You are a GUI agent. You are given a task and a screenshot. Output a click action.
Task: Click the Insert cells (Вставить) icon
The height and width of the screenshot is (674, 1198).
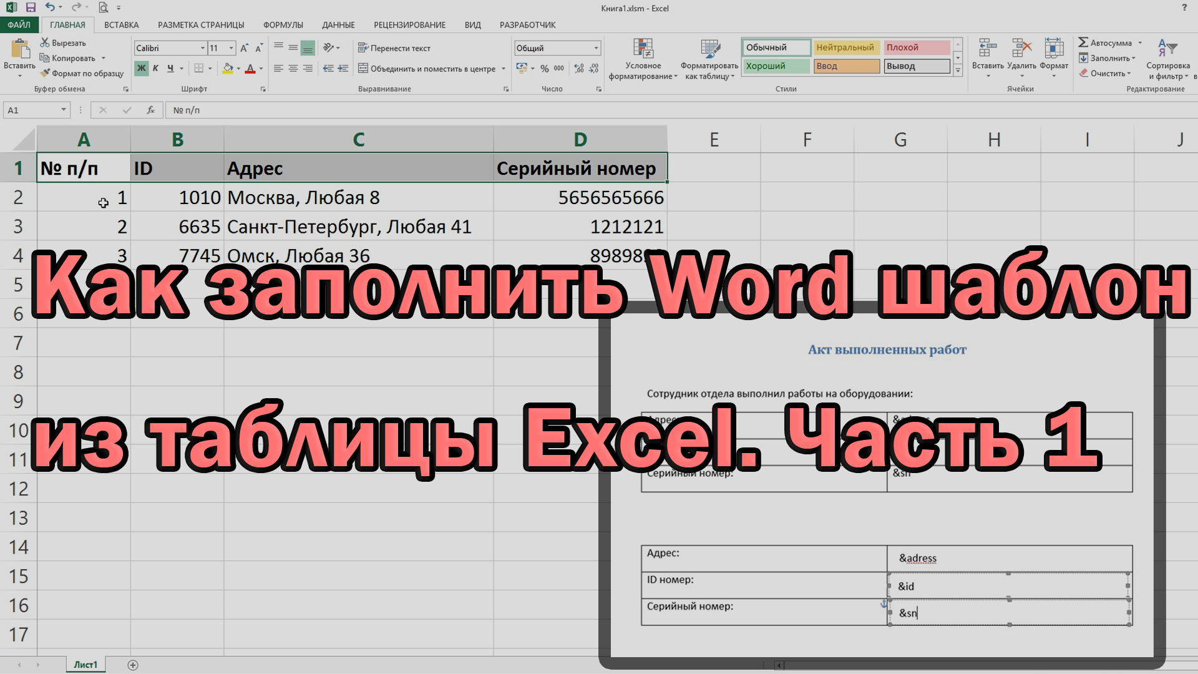[988, 49]
